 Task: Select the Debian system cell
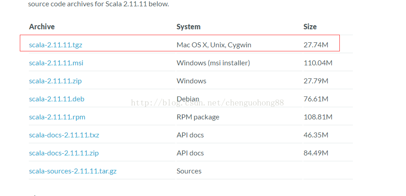coord(188,99)
